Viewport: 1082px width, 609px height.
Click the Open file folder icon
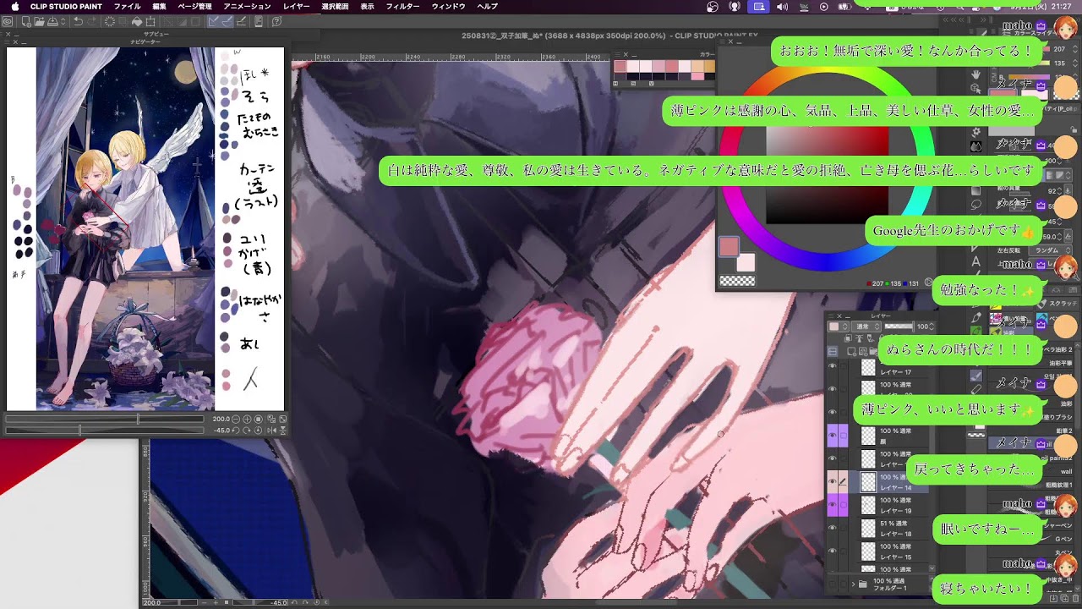click(x=39, y=21)
